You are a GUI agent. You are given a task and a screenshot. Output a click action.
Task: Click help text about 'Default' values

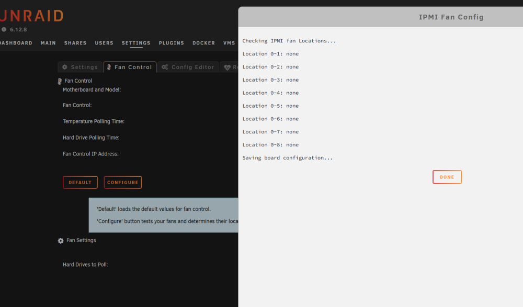tap(154, 209)
